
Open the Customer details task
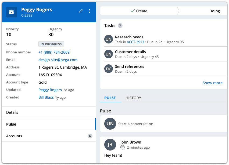[x=130, y=52]
